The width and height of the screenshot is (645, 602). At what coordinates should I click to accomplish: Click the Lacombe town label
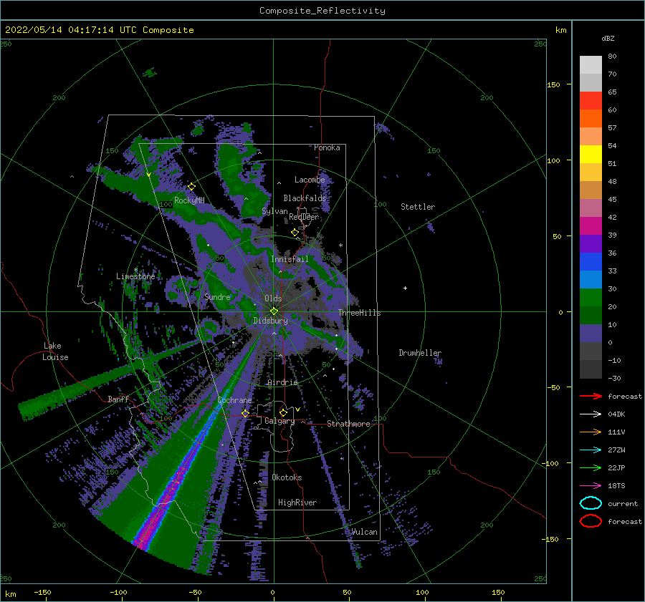310,180
